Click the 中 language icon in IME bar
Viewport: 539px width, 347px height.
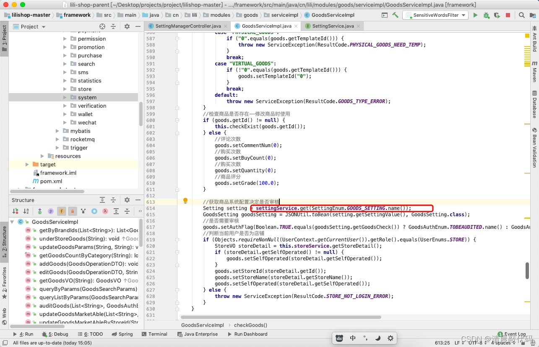coord(353,338)
